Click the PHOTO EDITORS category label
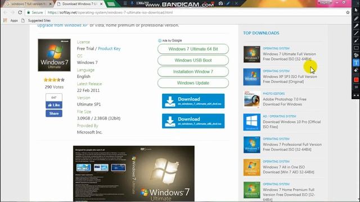The image size is (360, 202). (274, 94)
